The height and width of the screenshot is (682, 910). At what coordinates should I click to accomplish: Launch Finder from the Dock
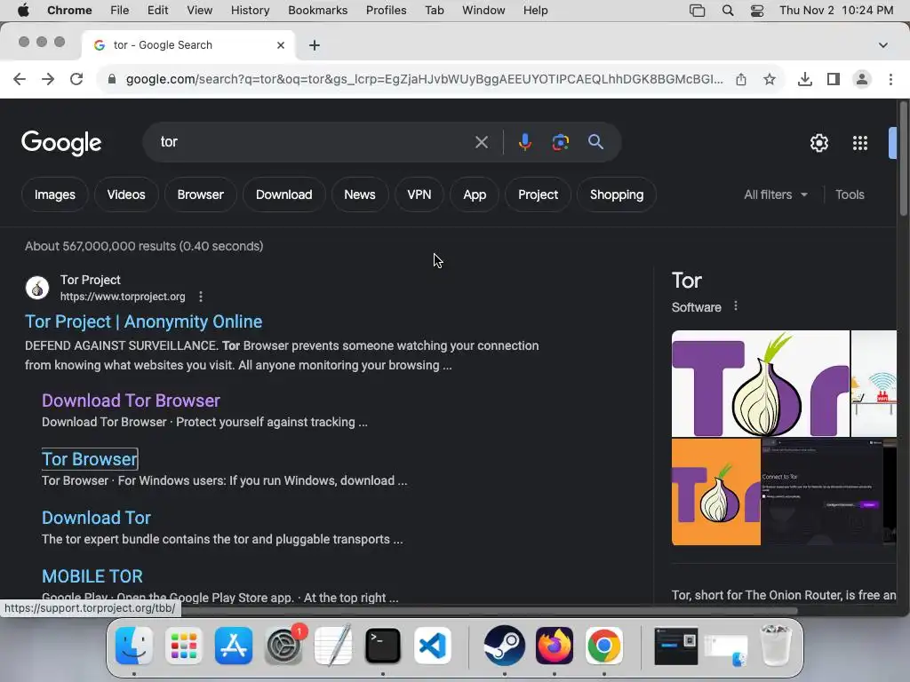click(x=134, y=646)
